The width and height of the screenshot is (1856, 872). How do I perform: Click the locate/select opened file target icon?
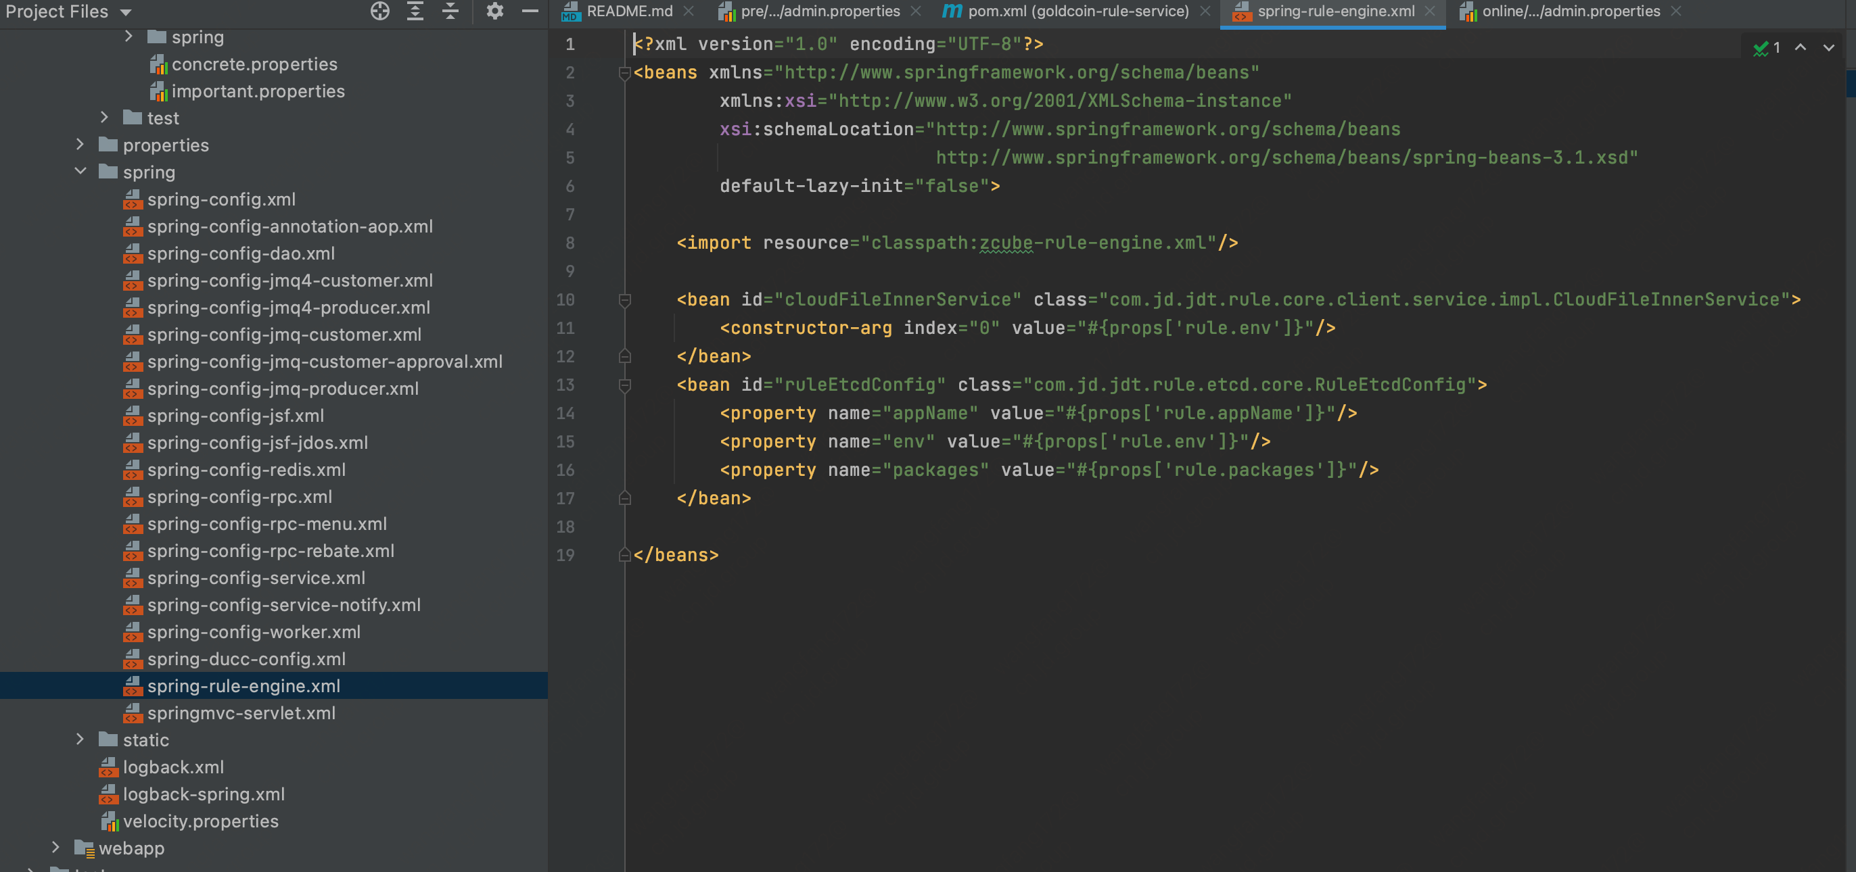379,11
